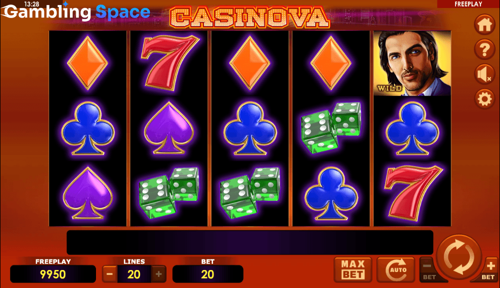The width and height of the screenshot is (500, 288).
Task: Click the FREEPLAY label at top right
Action: click(x=468, y=4)
